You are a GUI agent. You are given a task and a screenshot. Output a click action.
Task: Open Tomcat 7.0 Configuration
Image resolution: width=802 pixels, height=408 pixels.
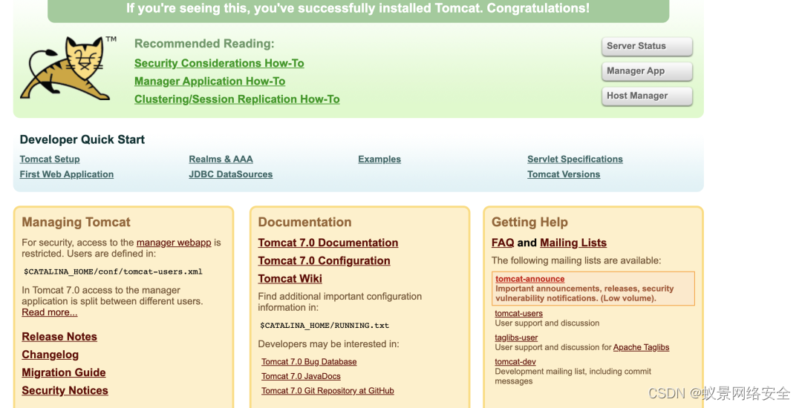pyautogui.click(x=324, y=261)
